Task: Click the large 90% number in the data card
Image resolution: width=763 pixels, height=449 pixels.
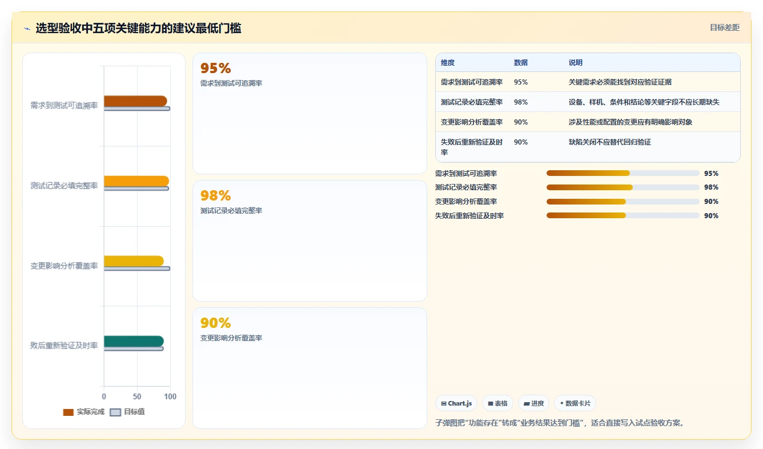Action: [215, 323]
